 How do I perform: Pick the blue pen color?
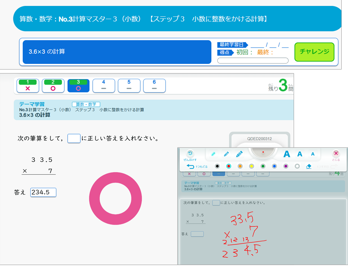click(274, 166)
